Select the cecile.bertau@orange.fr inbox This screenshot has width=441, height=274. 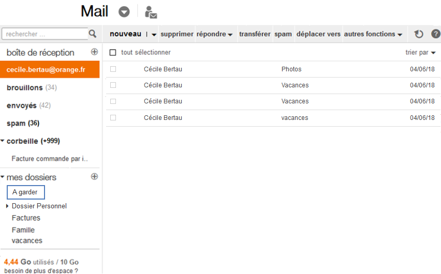pos(50,69)
